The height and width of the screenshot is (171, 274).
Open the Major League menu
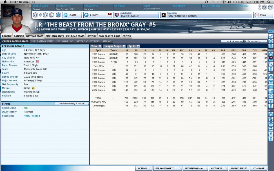pyautogui.click(x=136, y=15)
